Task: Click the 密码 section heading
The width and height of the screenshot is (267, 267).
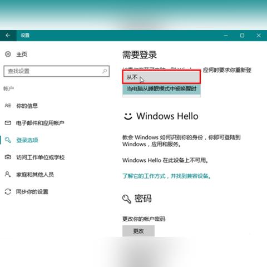Action: pos(143,199)
